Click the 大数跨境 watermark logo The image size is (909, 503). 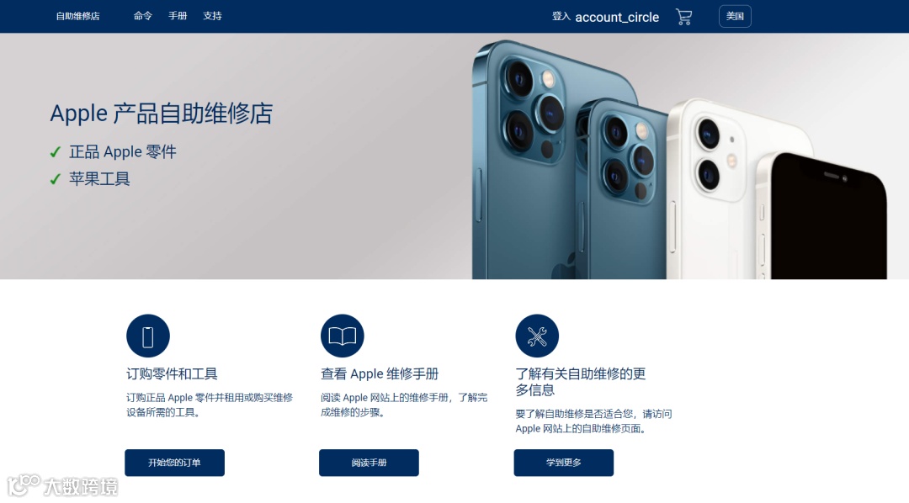62,485
